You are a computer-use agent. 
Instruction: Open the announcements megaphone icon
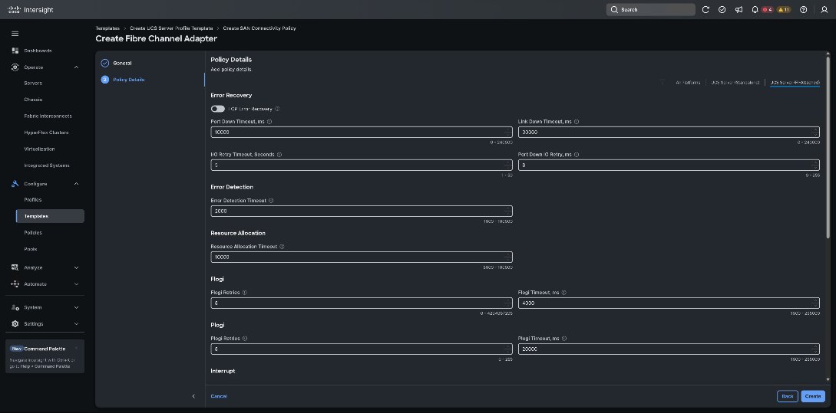click(x=739, y=10)
